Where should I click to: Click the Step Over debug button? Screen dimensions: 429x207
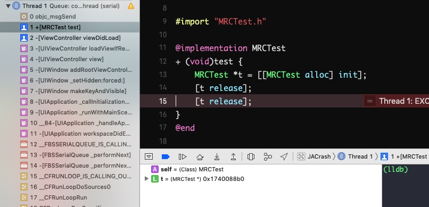click(x=200, y=156)
